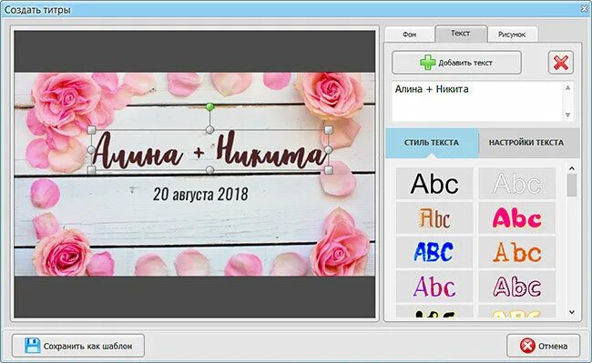Click the style list scroll down arrow
This screenshot has height=363, width=592.
(572, 312)
